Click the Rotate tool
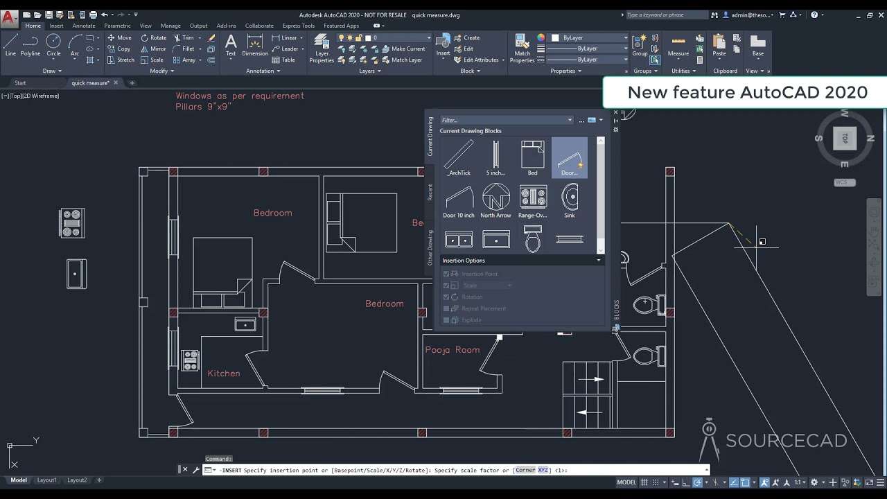887x499 pixels. (154, 38)
